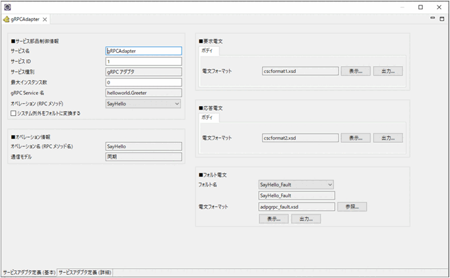The width and height of the screenshot is (450, 278).
Task: Close the gRPCAdapter editor tab
Action: tap(46, 19)
